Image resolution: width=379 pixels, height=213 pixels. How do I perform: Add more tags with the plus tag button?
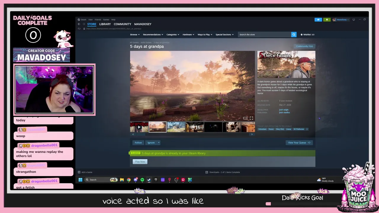(307, 129)
